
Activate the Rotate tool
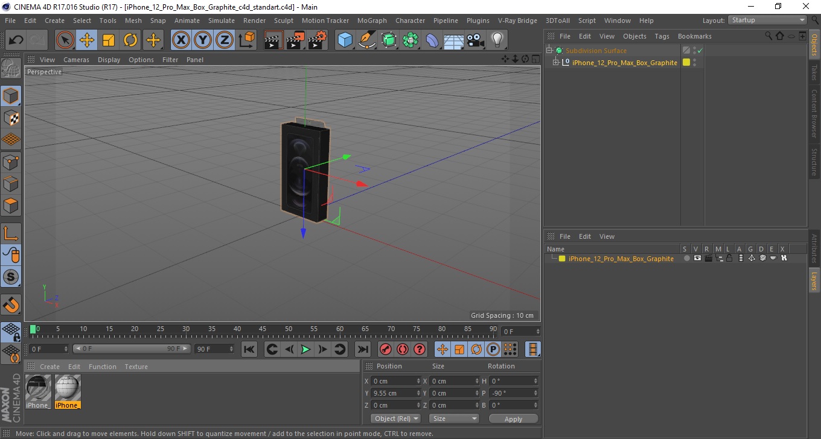pos(130,40)
